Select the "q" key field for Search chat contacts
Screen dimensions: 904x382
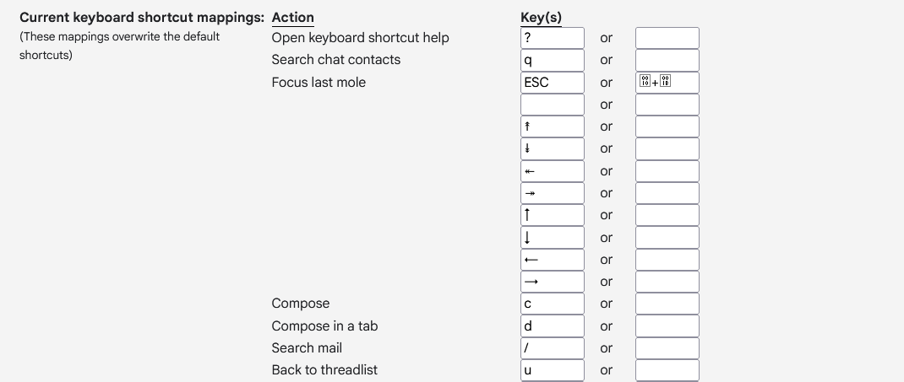[553, 60]
